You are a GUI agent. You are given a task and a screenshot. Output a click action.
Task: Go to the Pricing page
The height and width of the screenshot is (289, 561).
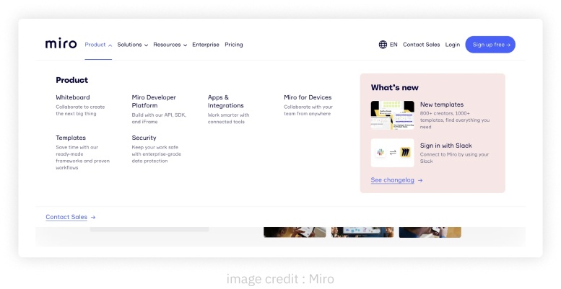coord(234,45)
